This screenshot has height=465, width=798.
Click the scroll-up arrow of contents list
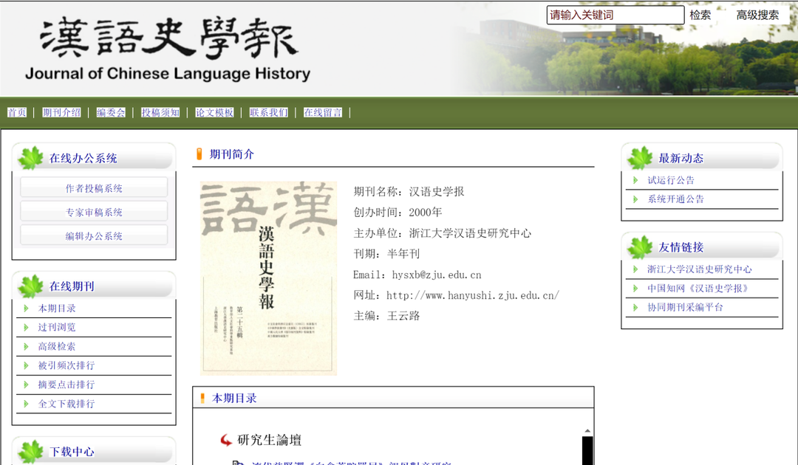(587, 431)
